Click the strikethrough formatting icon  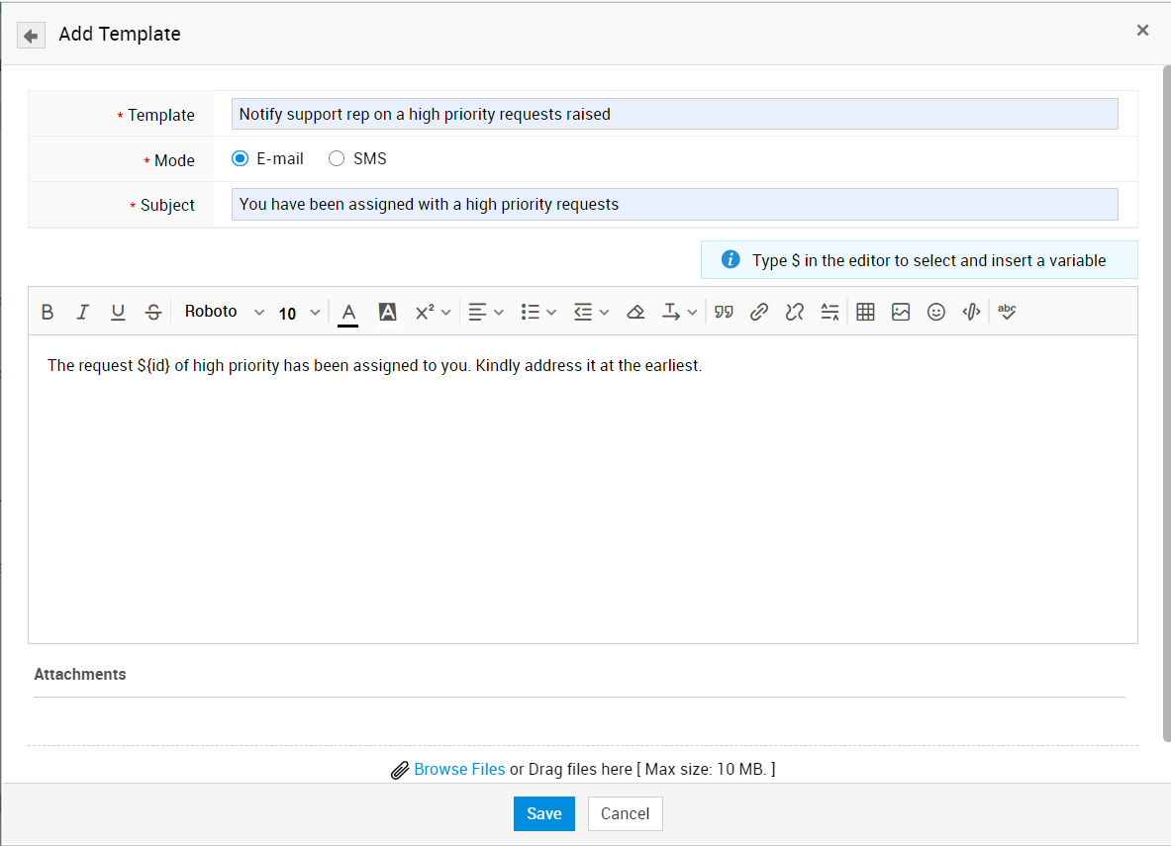pyautogui.click(x=153, y=312)
